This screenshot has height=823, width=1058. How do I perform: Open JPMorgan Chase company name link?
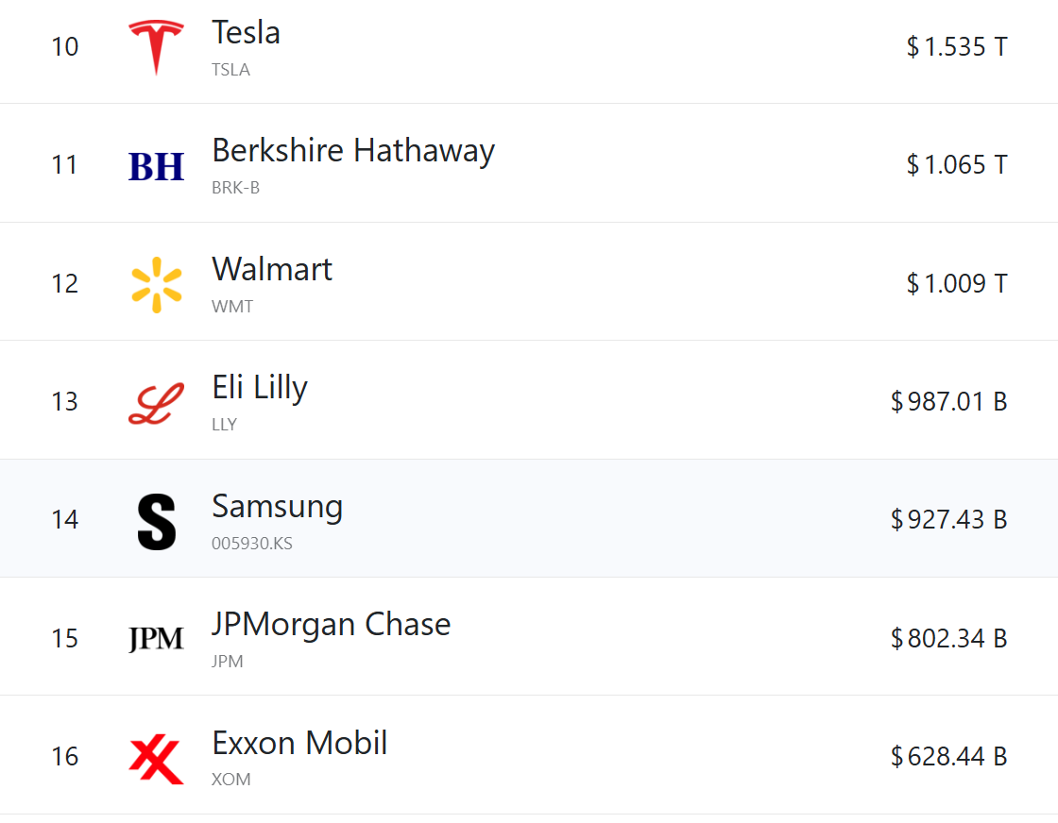(331, 625)
